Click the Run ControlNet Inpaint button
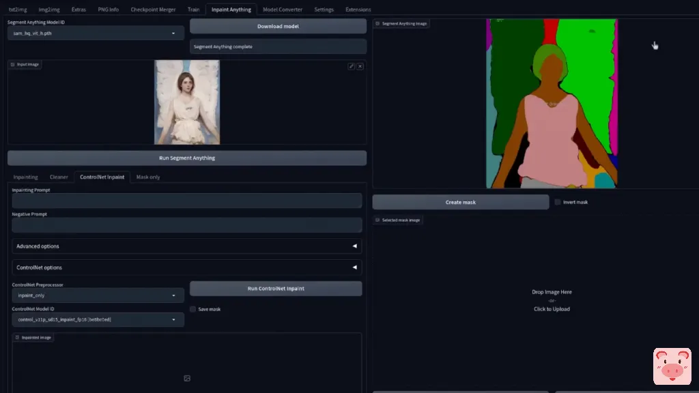Viewport: 699px width, 393px height. 276,289
